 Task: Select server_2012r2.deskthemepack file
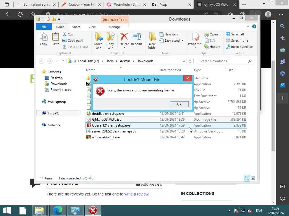(166, 131)
